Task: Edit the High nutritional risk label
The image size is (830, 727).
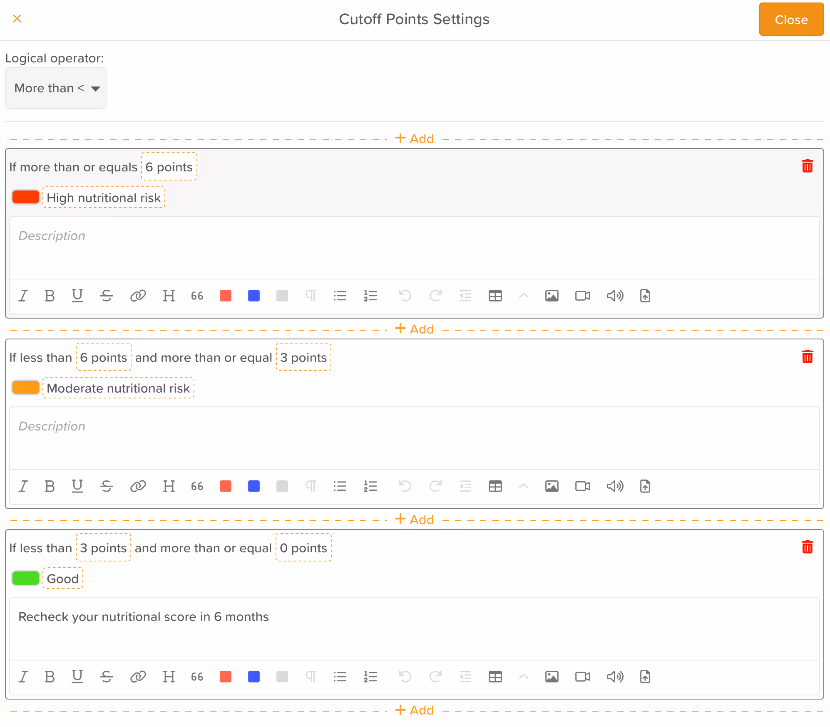Action: tap(104, 198)
